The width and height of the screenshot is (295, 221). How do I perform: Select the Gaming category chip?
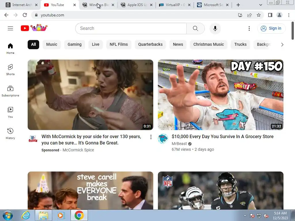coord(75,45)
